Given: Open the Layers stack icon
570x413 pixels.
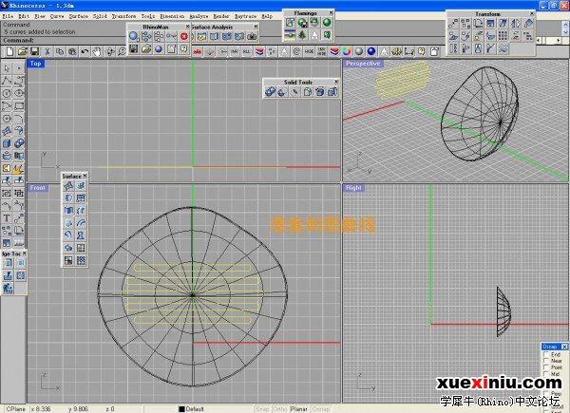Looking at the screenshot, I should [x=333, y=51].
